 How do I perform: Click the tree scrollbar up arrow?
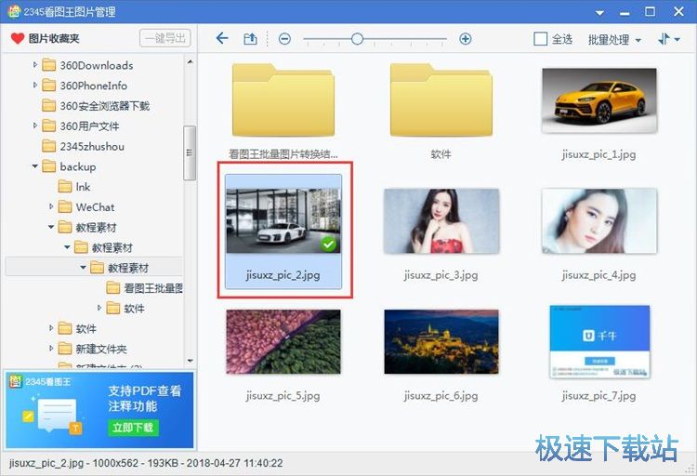(191, 62)
